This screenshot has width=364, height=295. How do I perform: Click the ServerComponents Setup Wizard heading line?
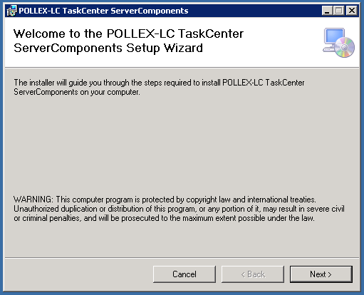coord(108,48)
